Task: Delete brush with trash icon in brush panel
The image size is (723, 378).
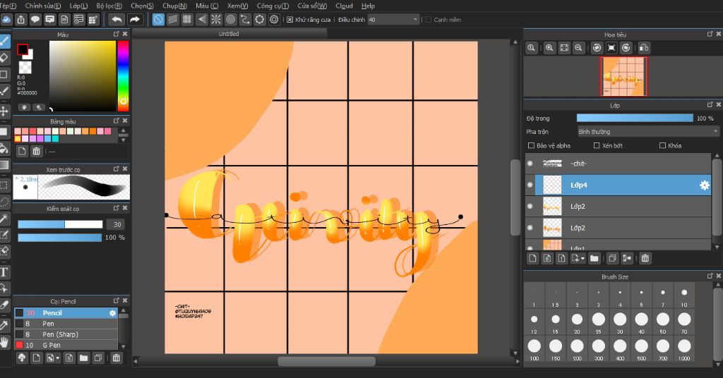Action: point(116,358)
